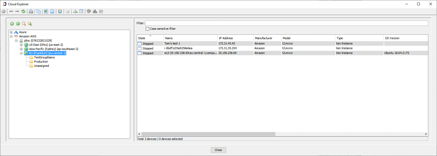Open settings via the gear icon
The image size is (437, 156).
click(x=3, y=11)
